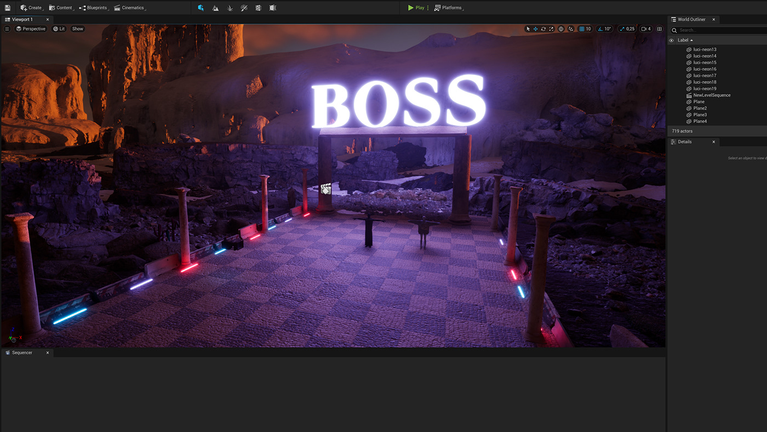Screen dimensions: 767x432
Task: Click the World Outliner search field
Action: click(718, 30)
